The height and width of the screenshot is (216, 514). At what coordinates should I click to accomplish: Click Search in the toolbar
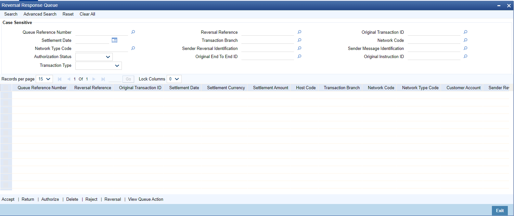click(11, 14)
